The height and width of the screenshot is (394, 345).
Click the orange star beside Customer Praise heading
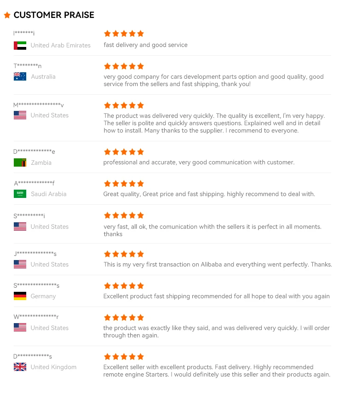(x=7, y=15)
